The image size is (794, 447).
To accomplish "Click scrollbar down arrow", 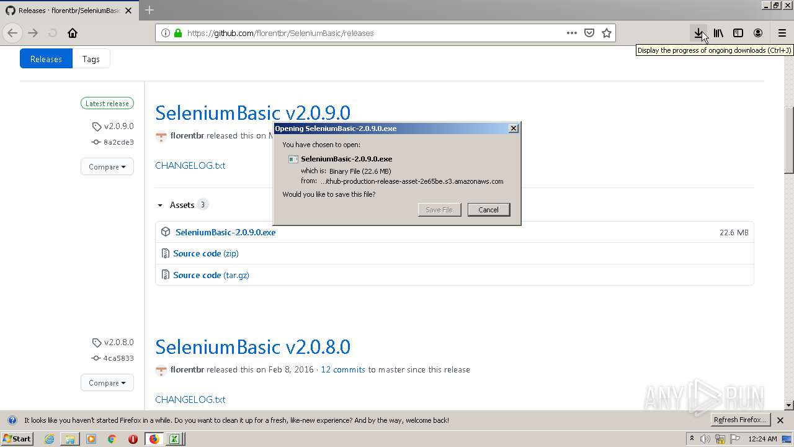I will click(x=789, y=405).
